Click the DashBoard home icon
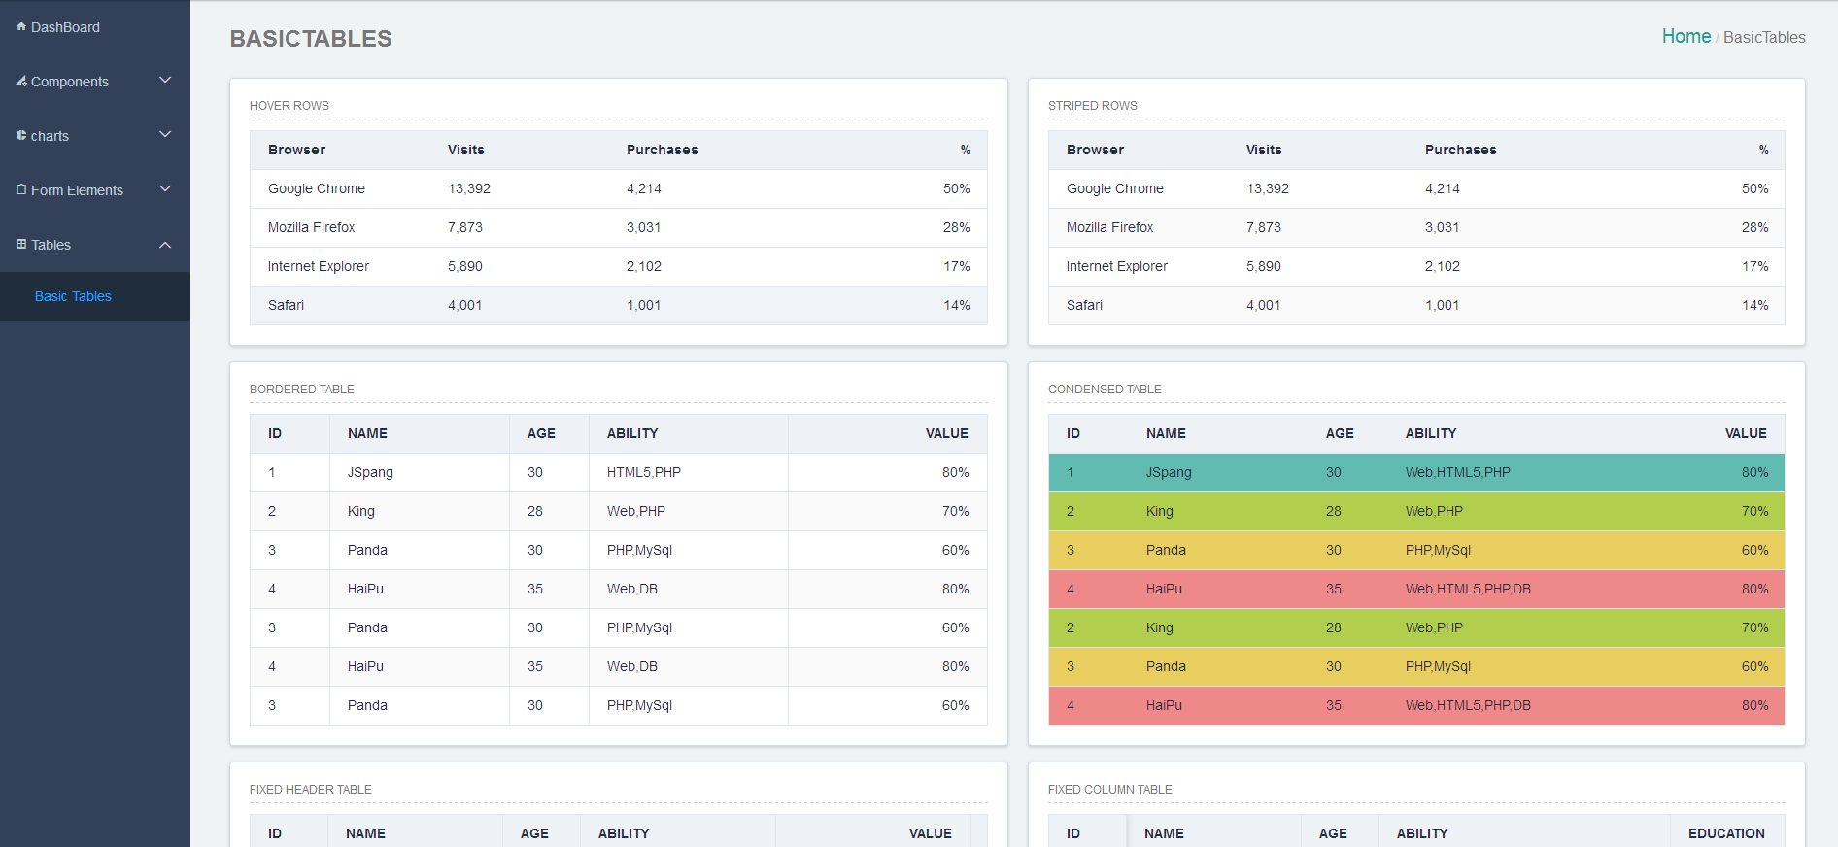The image size is (1838, 847). pyautogui.click(x=21, y=26)
